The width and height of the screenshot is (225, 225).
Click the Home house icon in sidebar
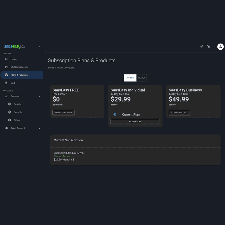pos(6,59)
